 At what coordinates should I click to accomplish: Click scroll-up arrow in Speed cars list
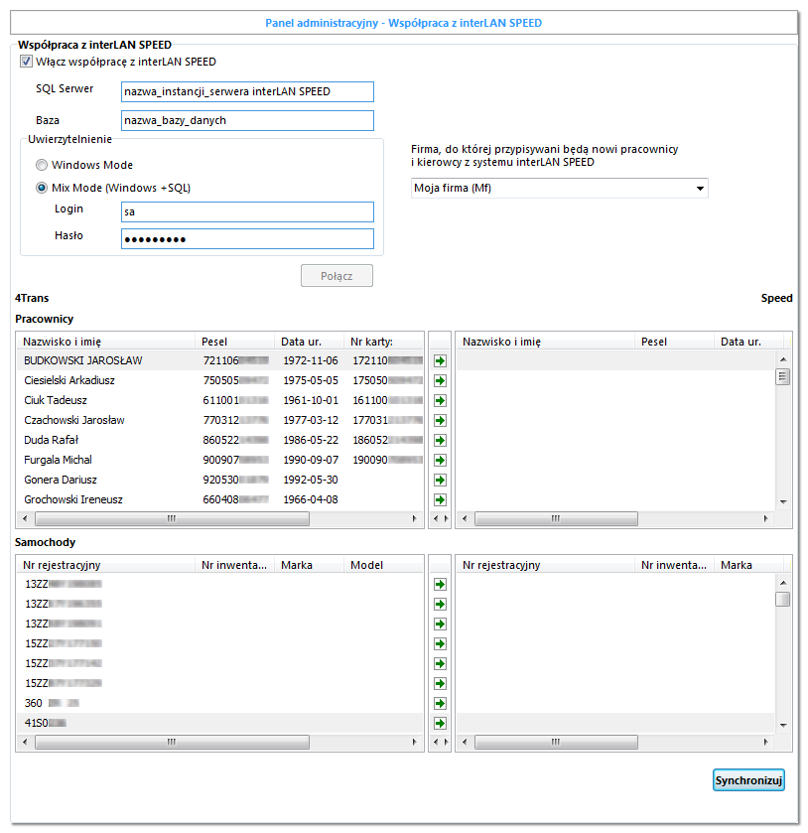click(783, 583)
